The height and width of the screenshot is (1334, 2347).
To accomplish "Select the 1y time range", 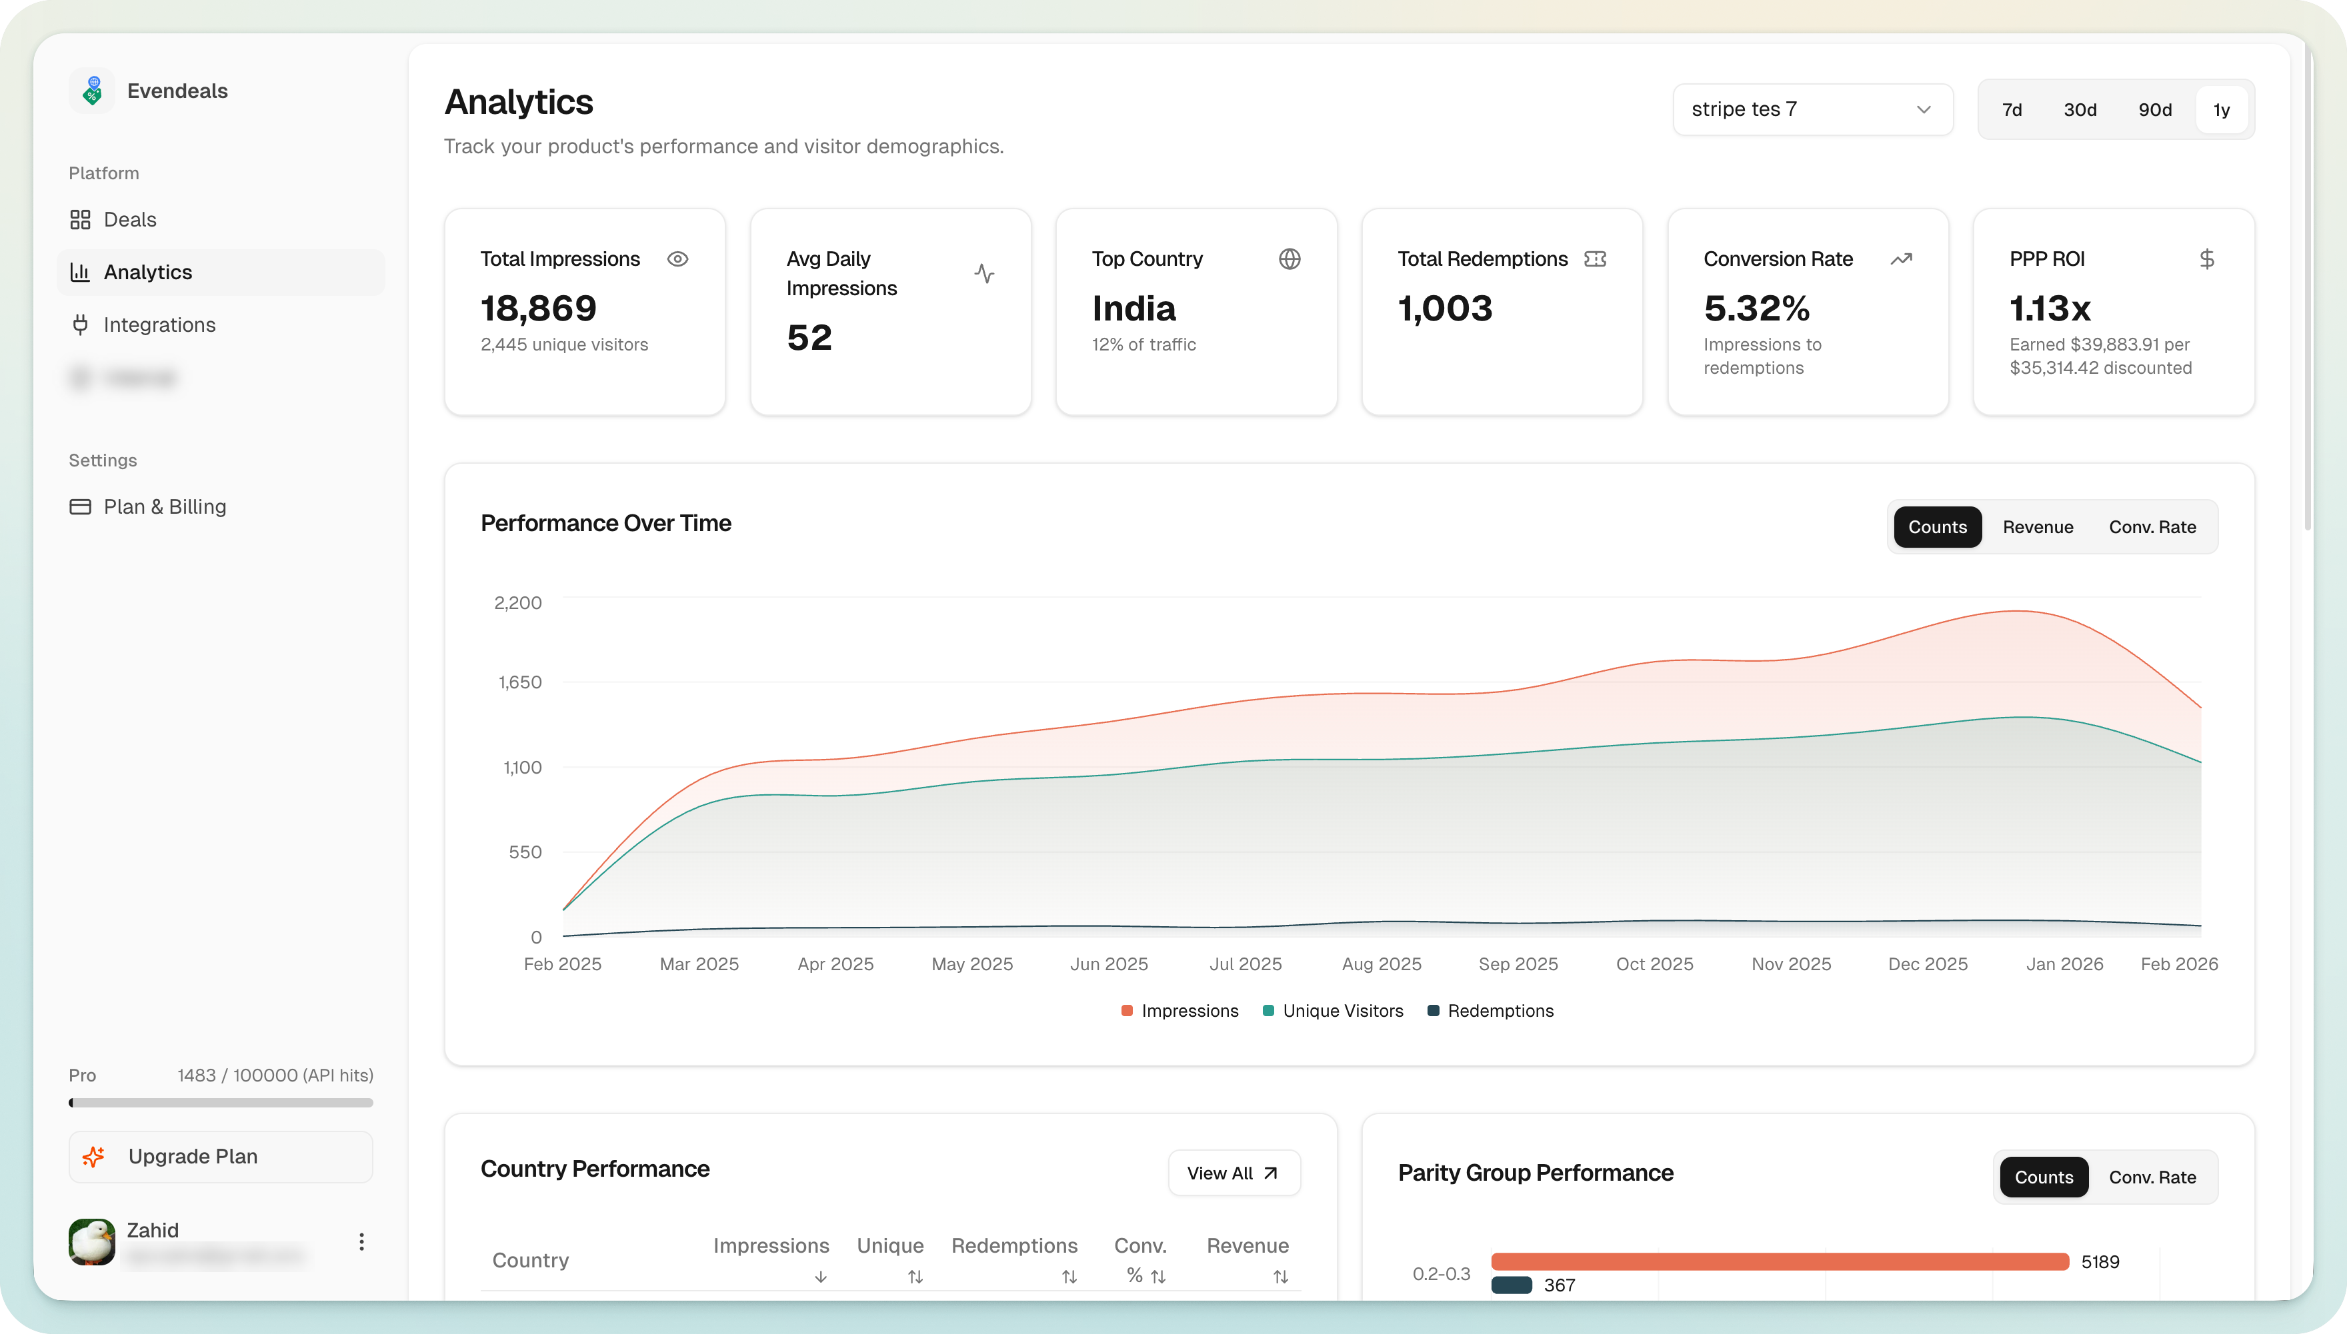I will (x=2222, y=110).
